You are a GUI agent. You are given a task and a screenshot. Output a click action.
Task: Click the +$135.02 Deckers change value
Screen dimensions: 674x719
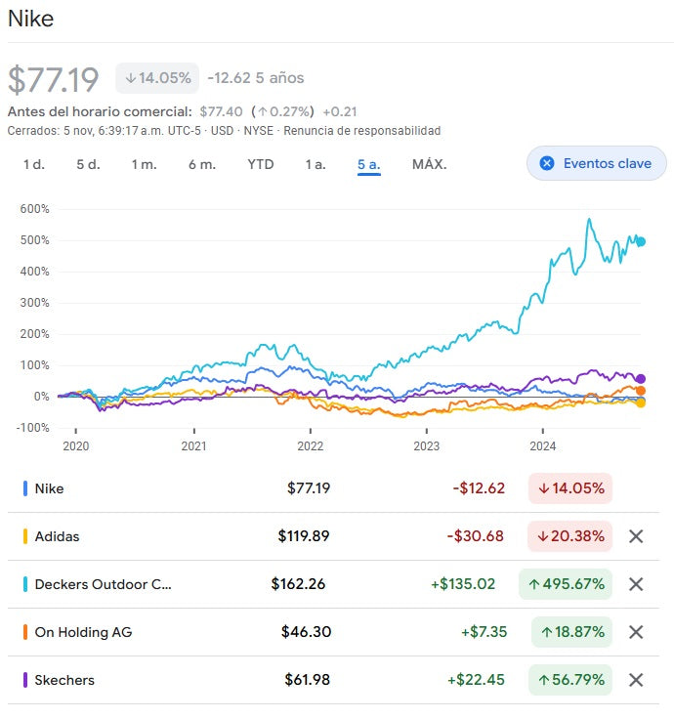pos(463,584)
